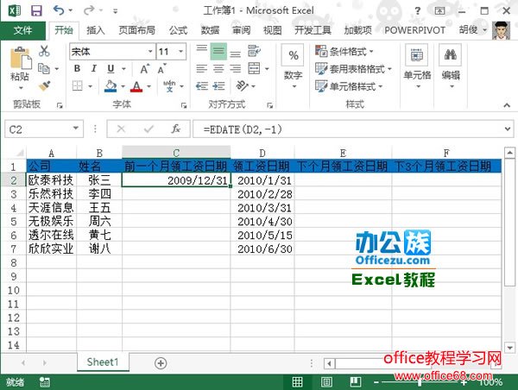The image size is (518, 390).
Task: Switch to Normal view in status bar
Action: 297,382
